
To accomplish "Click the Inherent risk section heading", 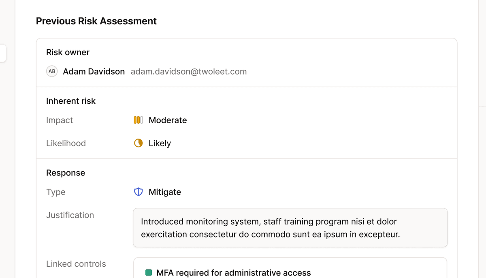I will [x=71, y=101].
